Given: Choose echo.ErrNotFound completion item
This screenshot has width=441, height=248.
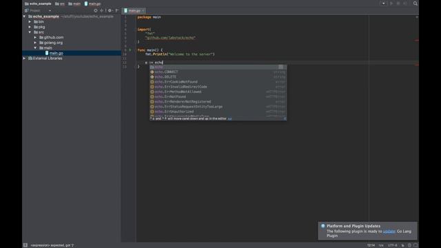Looking at the screenshot, I should (x=218, y=96).
